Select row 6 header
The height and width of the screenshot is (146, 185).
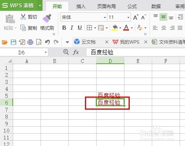[x=7, y=103]
